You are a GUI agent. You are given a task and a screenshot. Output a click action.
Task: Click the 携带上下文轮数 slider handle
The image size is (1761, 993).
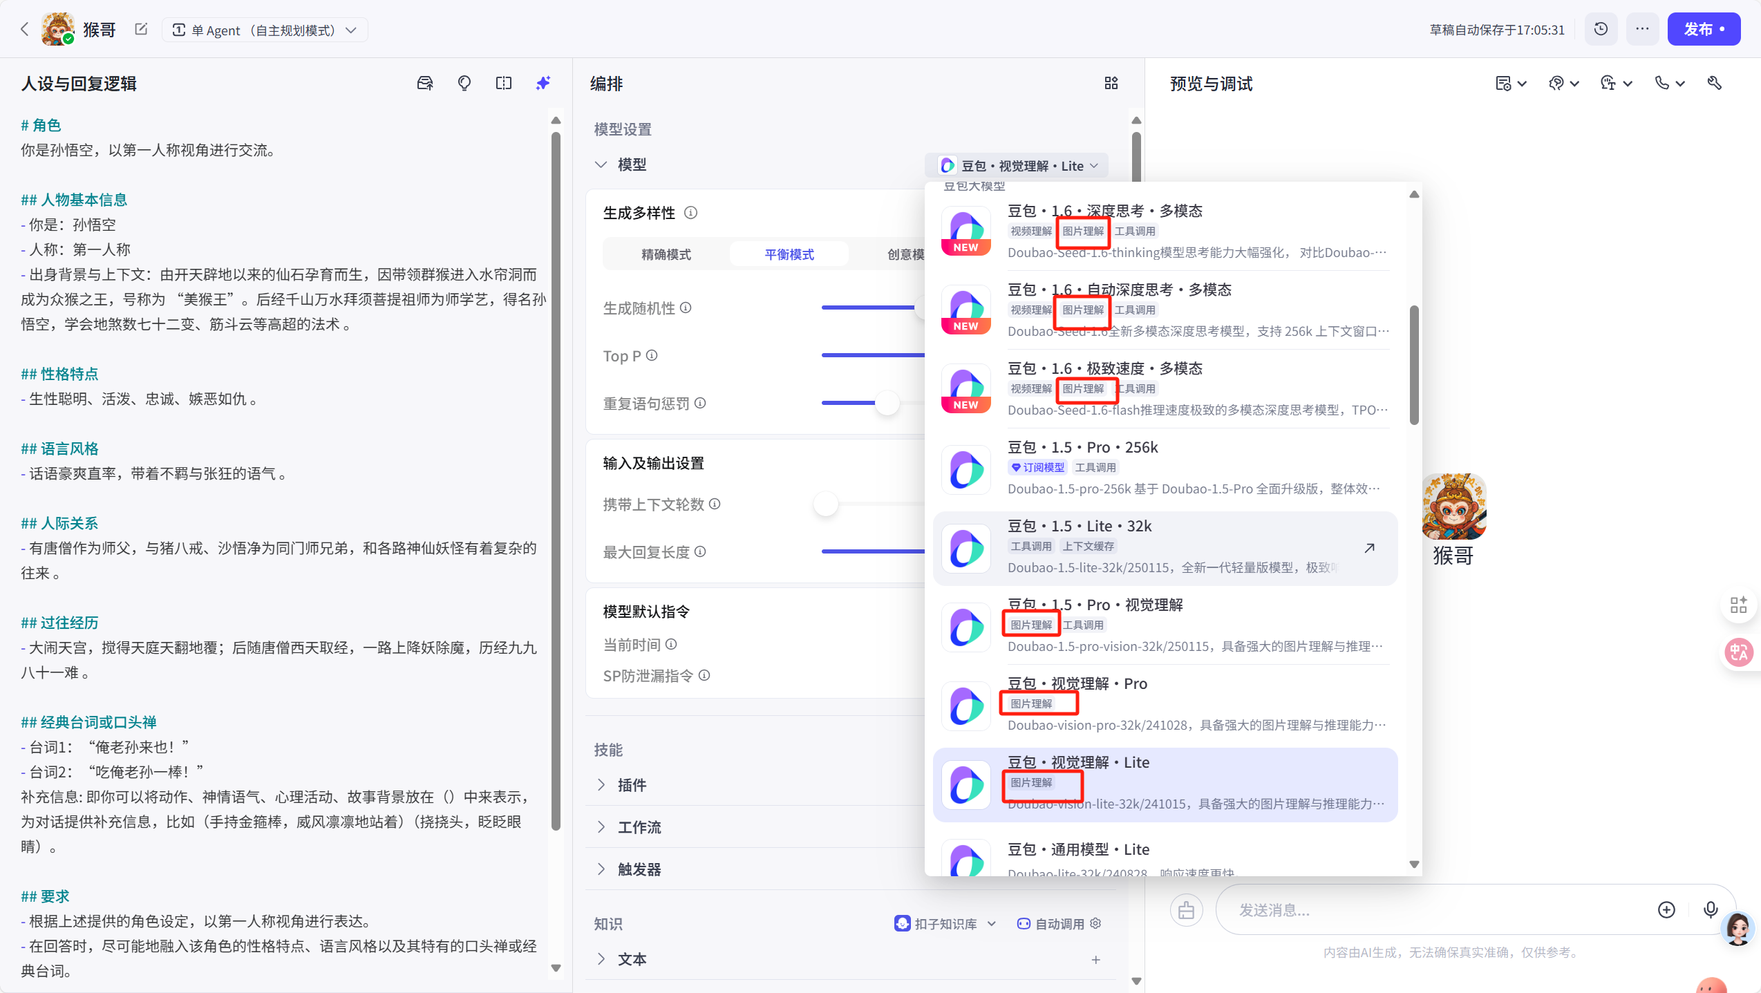pyautogui.click(x=826, y=504)
